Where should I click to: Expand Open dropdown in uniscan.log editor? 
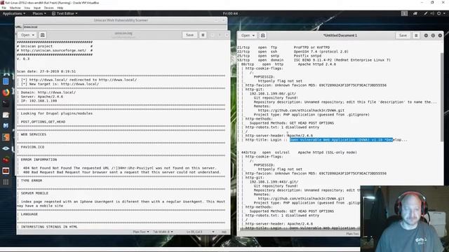click(27, 35)
